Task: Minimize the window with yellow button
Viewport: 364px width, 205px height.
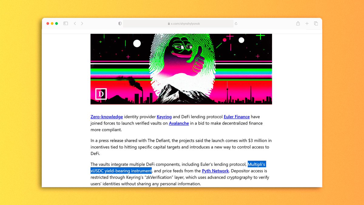Action: click(52, 23)
